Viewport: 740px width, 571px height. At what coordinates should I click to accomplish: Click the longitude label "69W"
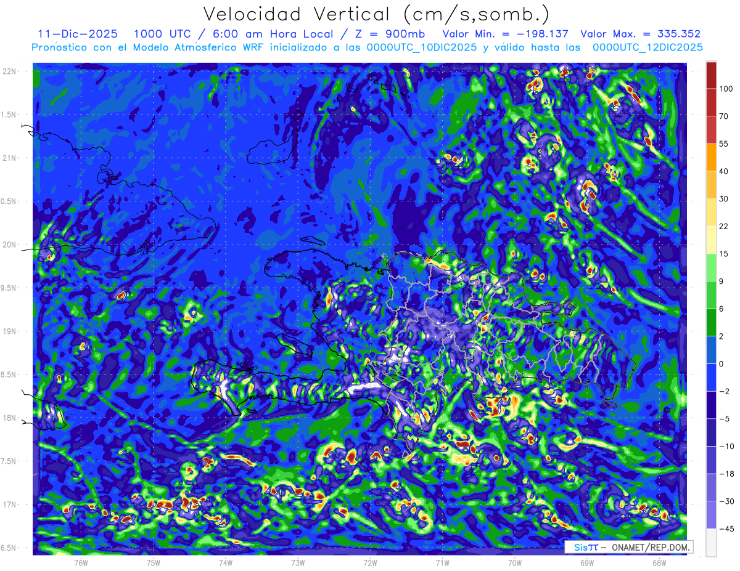coord(586,563)
